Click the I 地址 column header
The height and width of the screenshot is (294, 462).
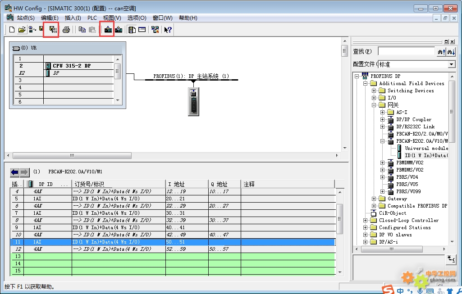pos(187,184)
